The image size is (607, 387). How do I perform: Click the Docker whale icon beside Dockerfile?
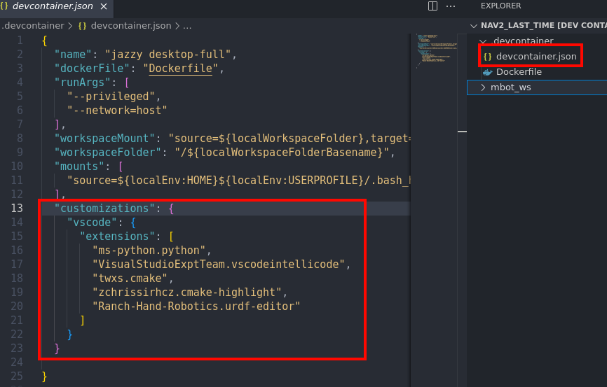pyautogui.click(x=487, y=72)
